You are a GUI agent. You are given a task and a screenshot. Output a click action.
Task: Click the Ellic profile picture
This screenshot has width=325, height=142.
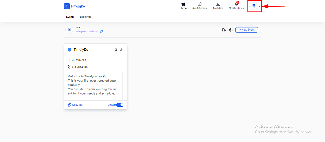(70, 29)
